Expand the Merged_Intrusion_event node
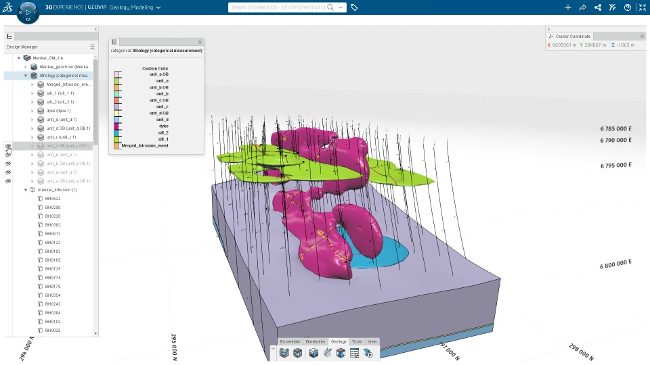Screen dimensions: 650x365 (32, 84)
